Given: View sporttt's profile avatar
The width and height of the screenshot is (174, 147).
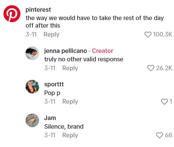Looking at the screenshot, I should tap(32, 87).
